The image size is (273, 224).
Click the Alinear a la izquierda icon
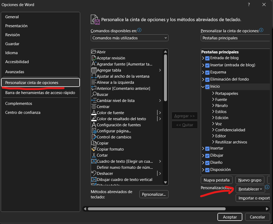coord(94,82)
